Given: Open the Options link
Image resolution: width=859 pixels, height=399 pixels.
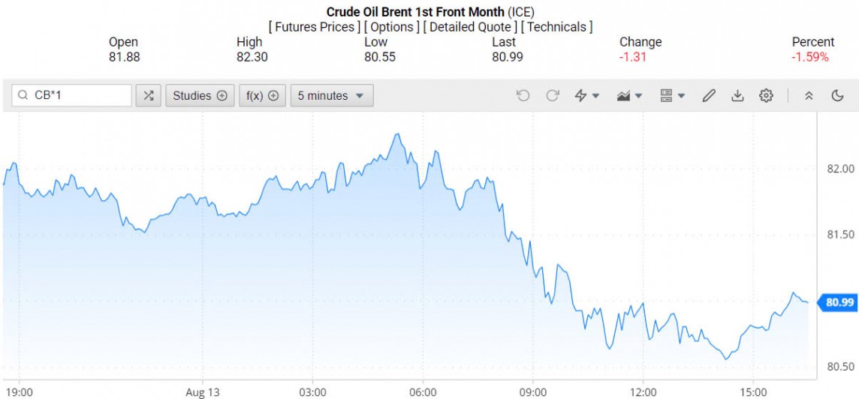Looking at the screenshot, I should pyautogui.click(x=393, y=27).
